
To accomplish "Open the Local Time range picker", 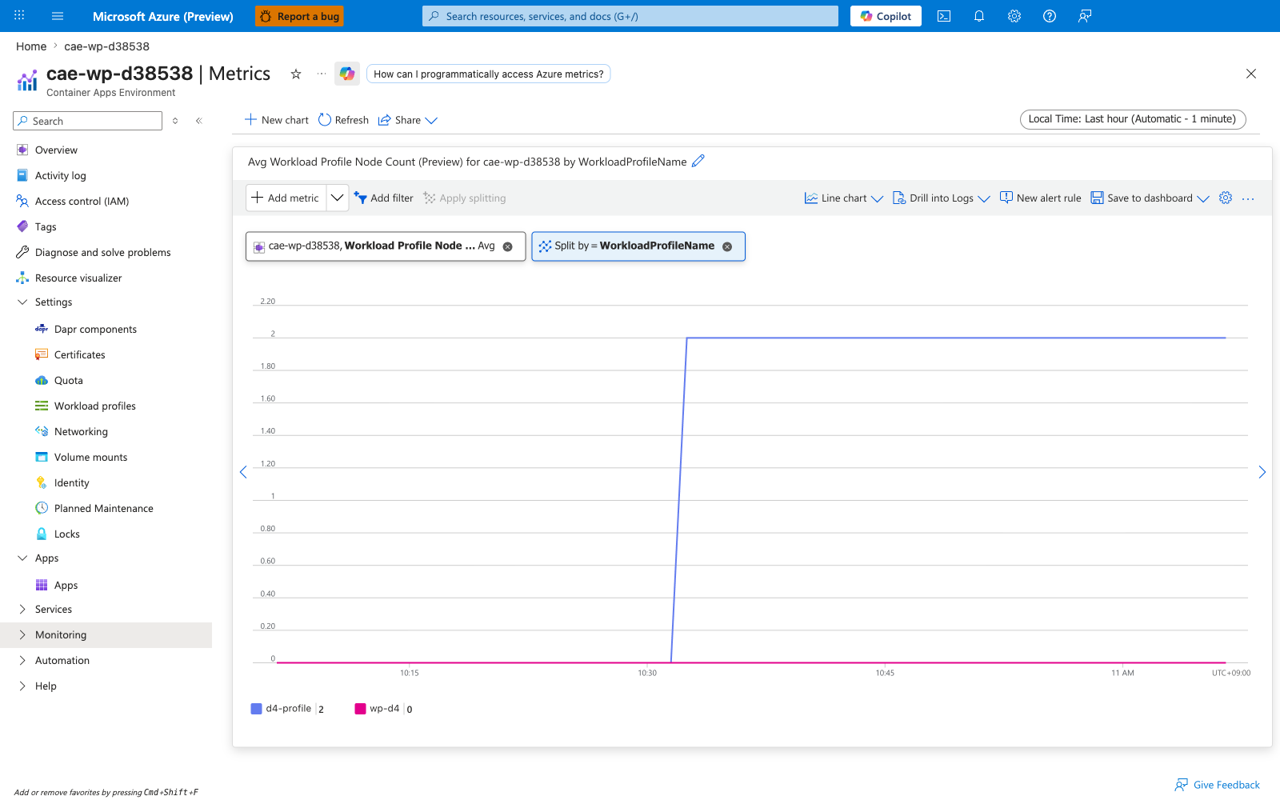I will tap(1133, 119).
